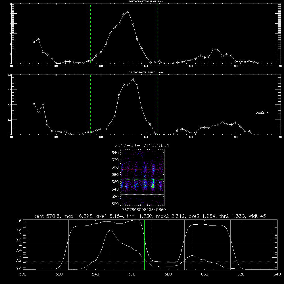Viewport: 284px width, 284px height.
Task: Click the orange dashed centroid line
Action: tap(151, 245)
